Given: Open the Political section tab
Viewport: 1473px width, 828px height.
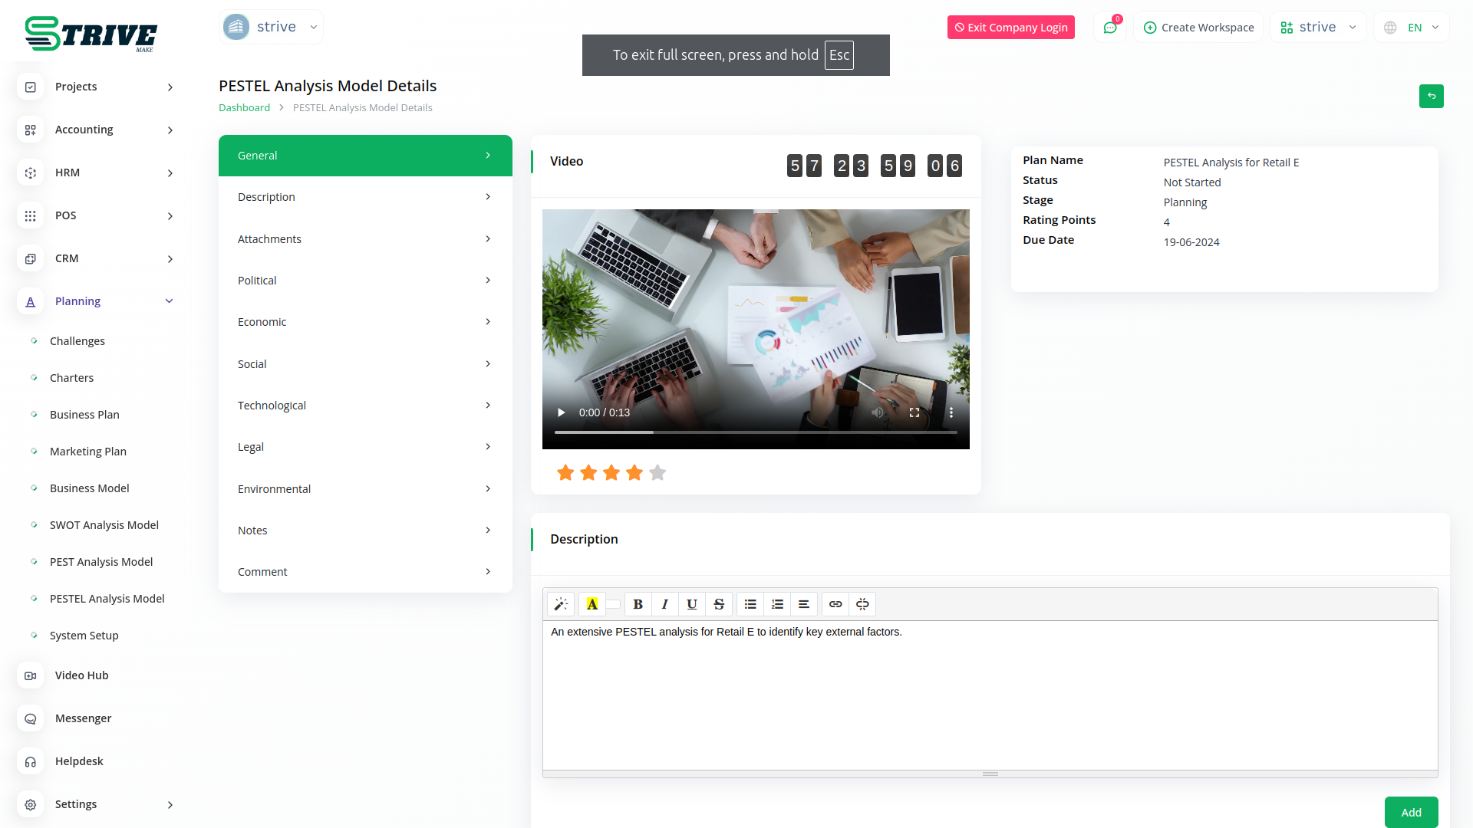Looking at the screenshot, I should (365, 281).
